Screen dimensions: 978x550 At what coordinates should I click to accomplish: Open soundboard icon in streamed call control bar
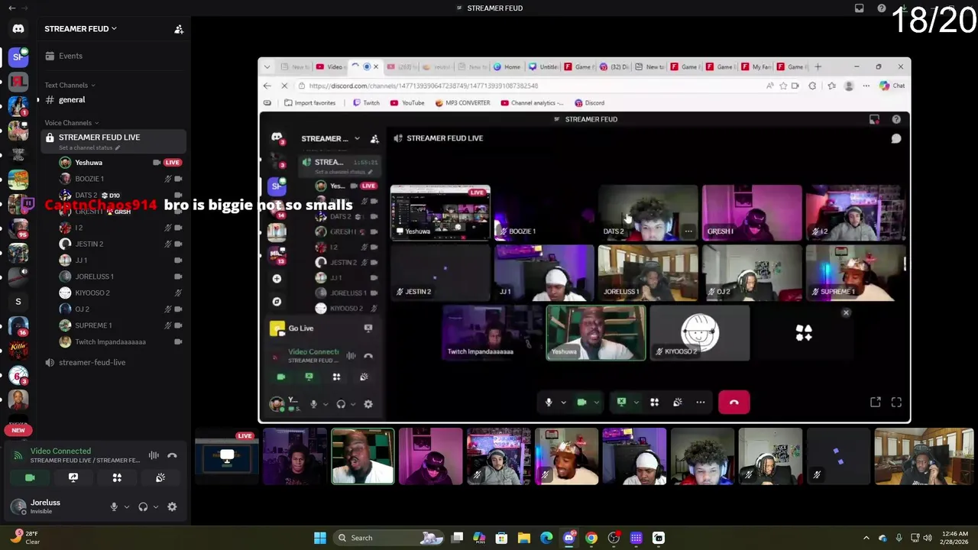tap(677, 403)
